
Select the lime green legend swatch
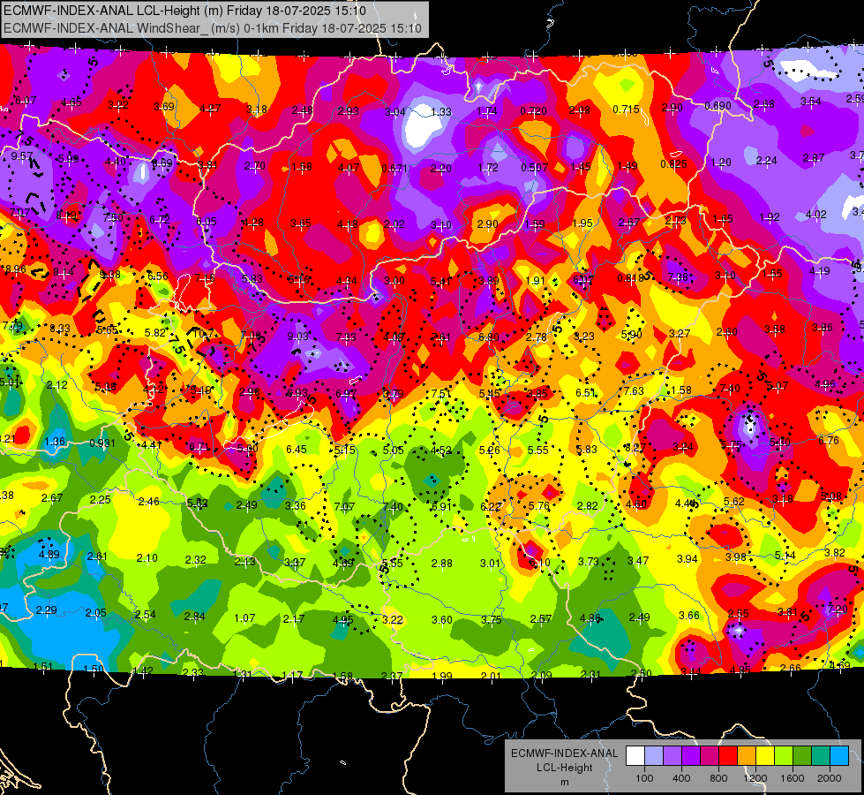tap(784, 756)
